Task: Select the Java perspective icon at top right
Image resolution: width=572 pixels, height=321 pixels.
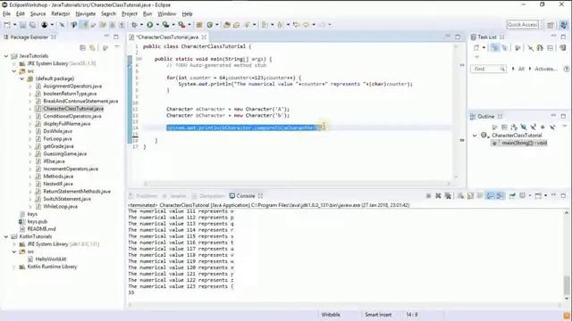Action: [564, 25]
